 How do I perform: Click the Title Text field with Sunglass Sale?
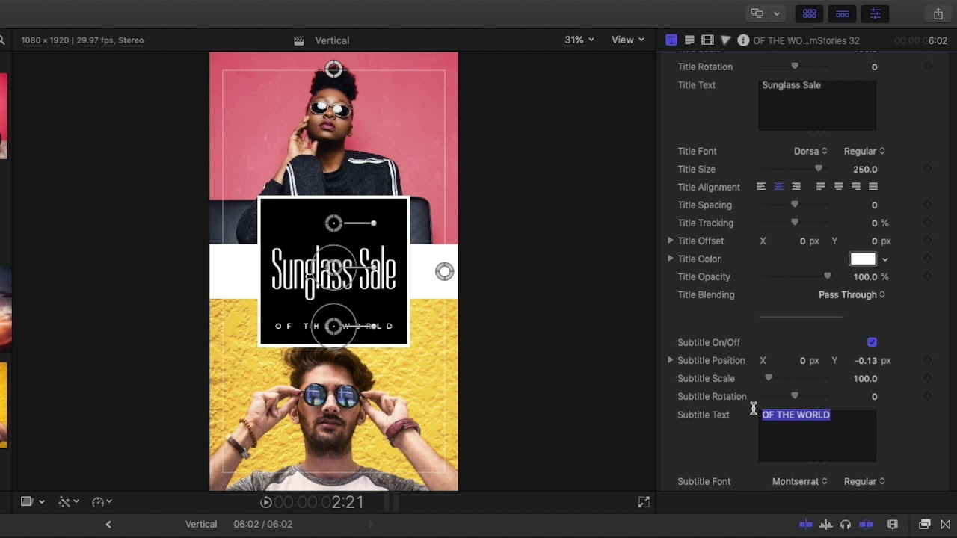817,105
